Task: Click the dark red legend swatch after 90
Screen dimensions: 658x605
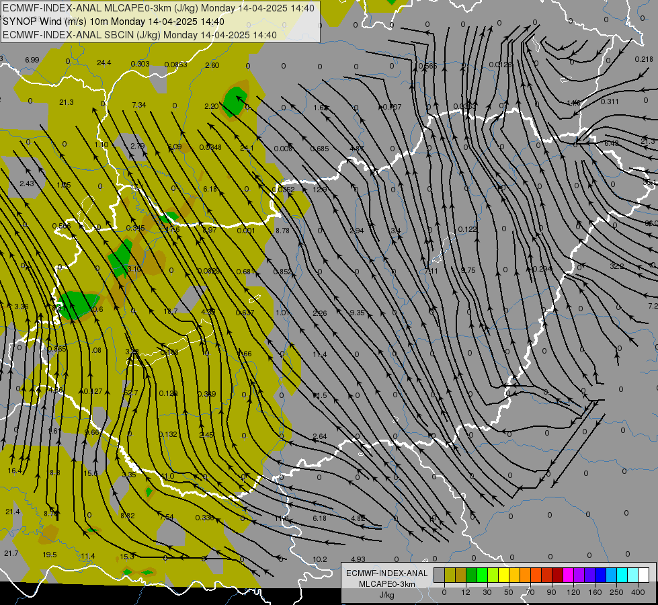Action: click(557, 575)
